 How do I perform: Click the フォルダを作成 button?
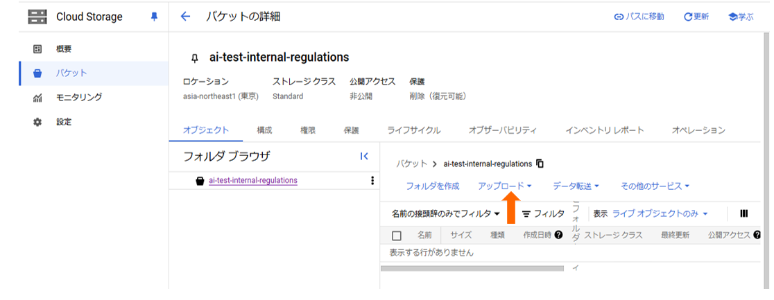(x=433, y=186)
